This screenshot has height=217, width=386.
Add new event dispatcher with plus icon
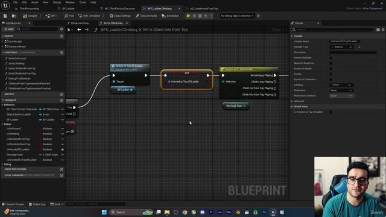(x=62, y=169)
